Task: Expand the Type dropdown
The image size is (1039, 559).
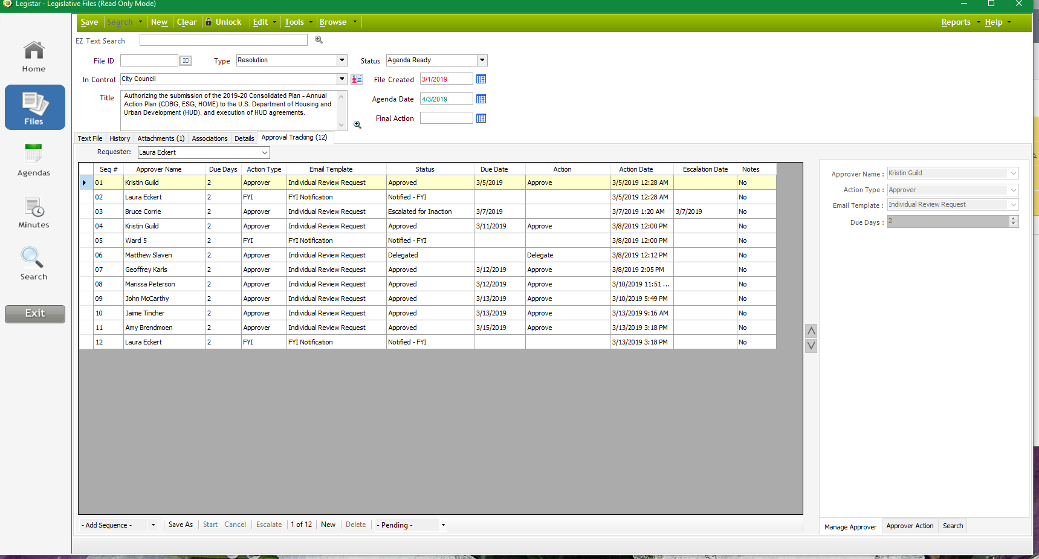Action: click(x=342, y=60)
